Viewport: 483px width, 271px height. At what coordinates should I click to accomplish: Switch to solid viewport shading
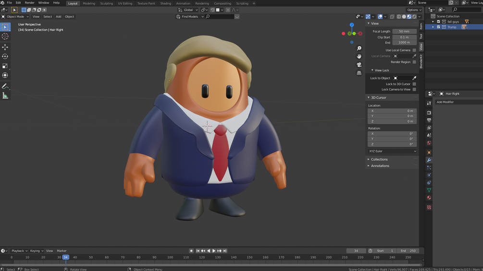pyautogui.click(x=404, y=17)
